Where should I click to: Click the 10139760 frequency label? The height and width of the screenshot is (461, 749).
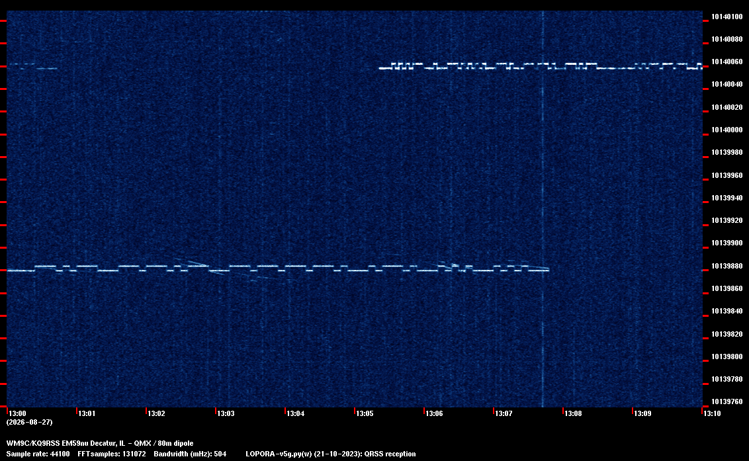727,401
